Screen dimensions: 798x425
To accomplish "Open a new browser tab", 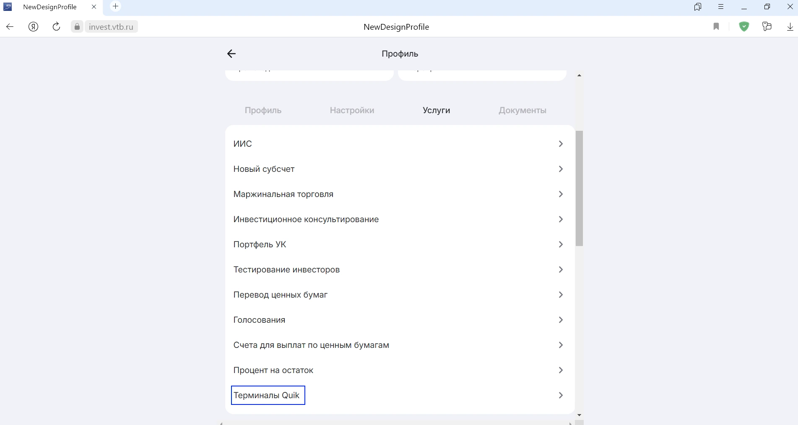I will [115, 6].
